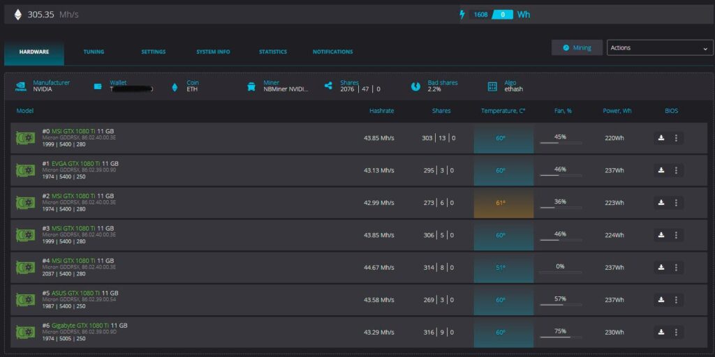Click the lightning bolt power icon

click(x=462, y=15)
